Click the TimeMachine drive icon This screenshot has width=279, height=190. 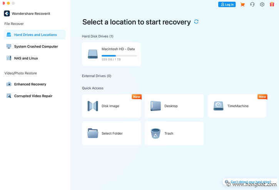coord(219,106)
